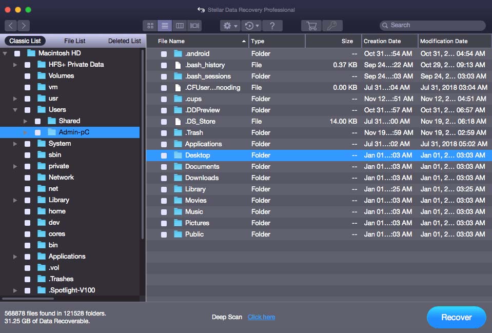
Task: Click into the Search field
Action: (x=433, y=26)
